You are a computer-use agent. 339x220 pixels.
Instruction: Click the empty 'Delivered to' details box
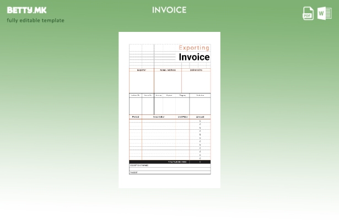pyautogui.click(x=196, y=82)
